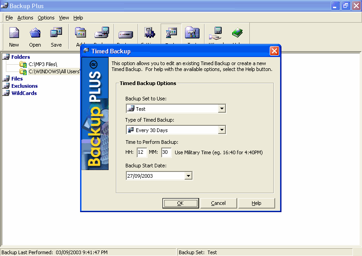The height and width of the screenshot is (256, 362).
Task: Click the Folders node icon in tree
Action: coord(6,57)
